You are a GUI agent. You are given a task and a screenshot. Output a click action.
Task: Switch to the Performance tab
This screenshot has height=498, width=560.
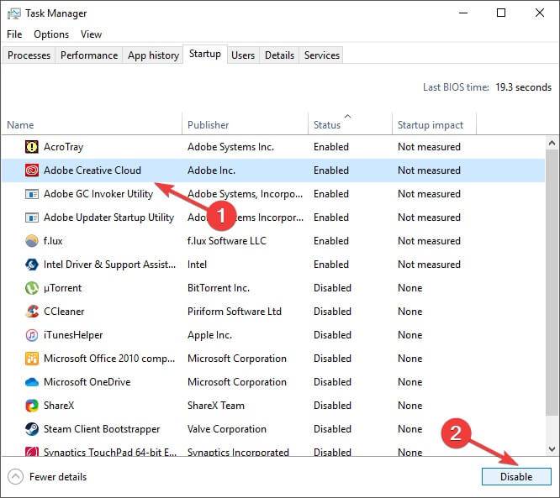coord(89,55)
